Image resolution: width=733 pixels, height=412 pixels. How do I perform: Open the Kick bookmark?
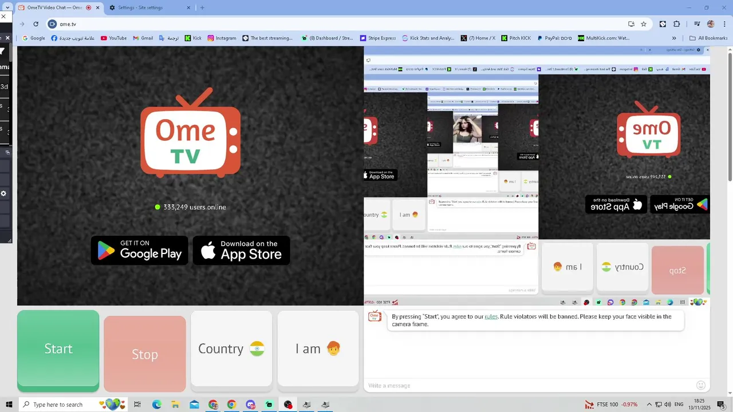193,38
